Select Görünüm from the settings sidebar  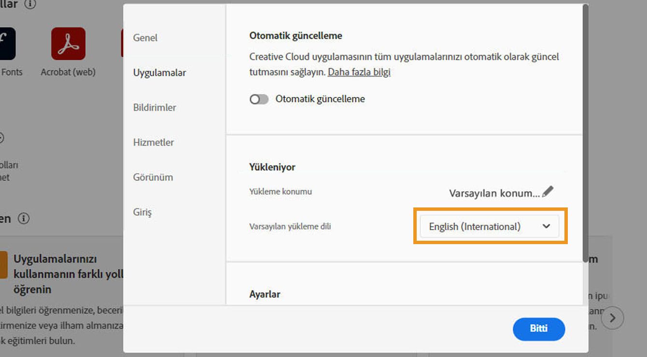tap(153, 177)
